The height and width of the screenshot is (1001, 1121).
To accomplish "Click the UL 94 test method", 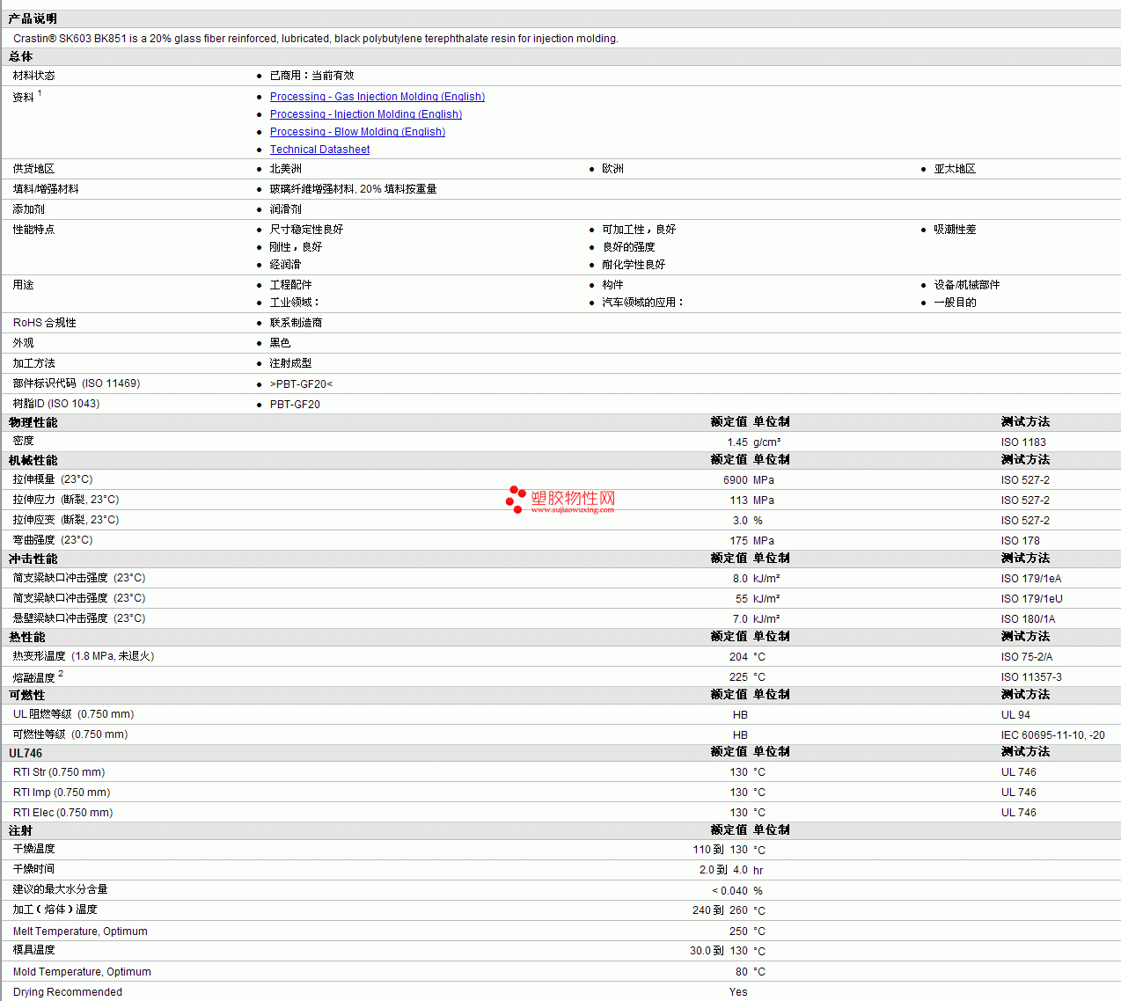I will 1015,715.
